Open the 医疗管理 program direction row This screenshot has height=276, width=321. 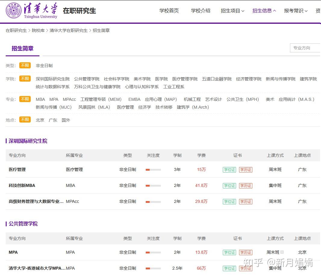(x=17, y=170)
